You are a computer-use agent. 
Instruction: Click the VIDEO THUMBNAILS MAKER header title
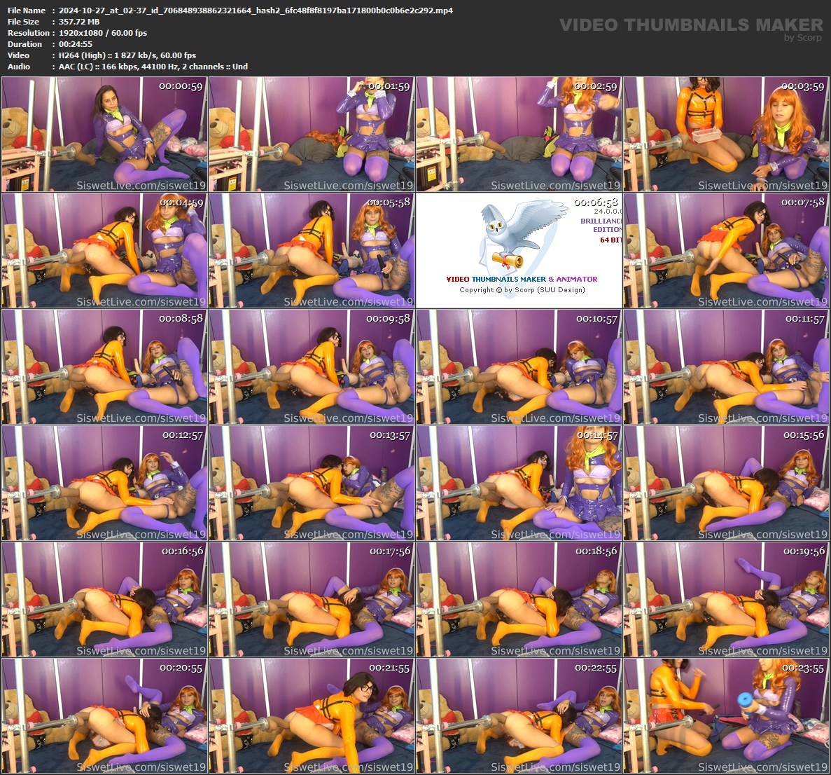(691, 25)
